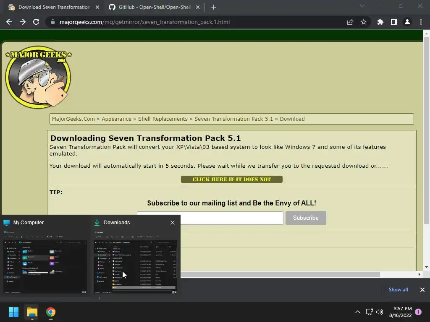Open the notification badge icon
Image resolution: width=430 pixels, height=322 pixels.
[x=418, y=312]
